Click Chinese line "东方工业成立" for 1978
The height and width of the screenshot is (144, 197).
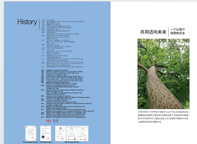coord(51,20)
